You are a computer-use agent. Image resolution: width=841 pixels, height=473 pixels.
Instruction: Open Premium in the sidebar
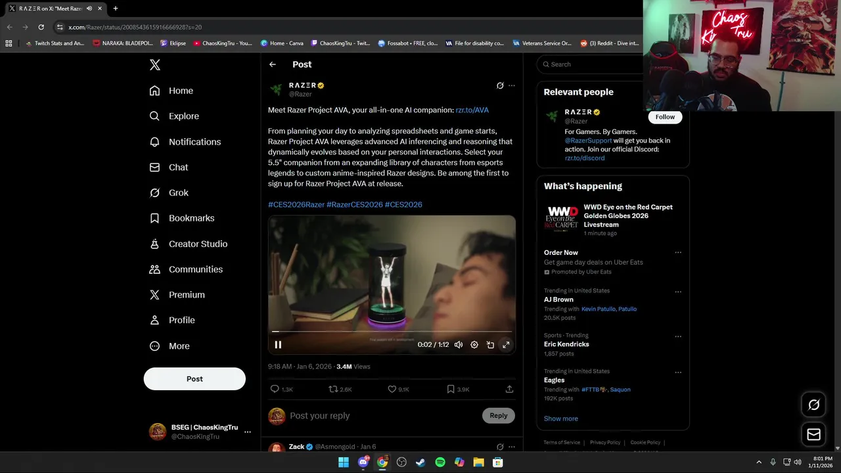pyautogui.click(x=177, y=295)
